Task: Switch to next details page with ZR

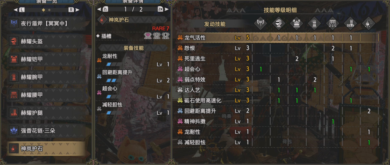Action: point(163,9)
